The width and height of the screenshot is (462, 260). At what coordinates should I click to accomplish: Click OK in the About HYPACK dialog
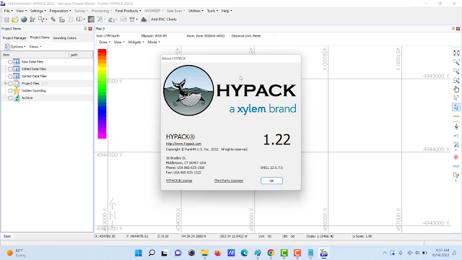click(x=271, y=181)
